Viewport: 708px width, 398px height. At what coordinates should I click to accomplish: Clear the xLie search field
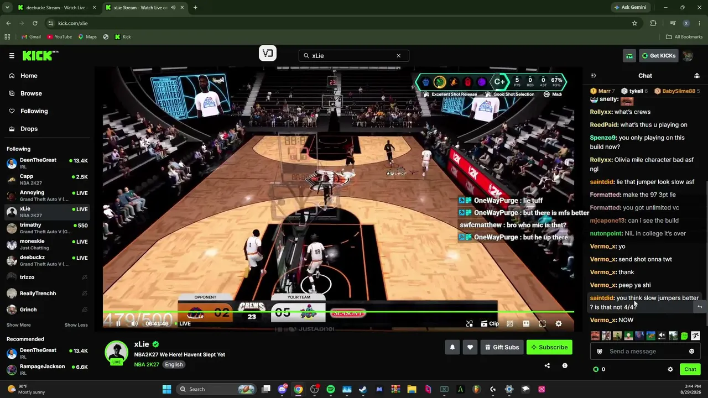tap(398, 55)
